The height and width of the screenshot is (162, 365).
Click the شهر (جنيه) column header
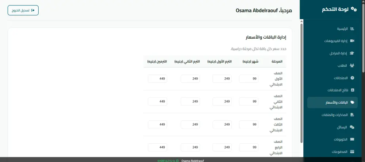click(250, 62)
